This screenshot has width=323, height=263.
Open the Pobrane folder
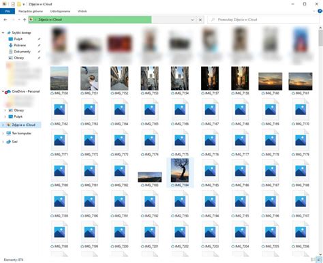tap(20, 45)
